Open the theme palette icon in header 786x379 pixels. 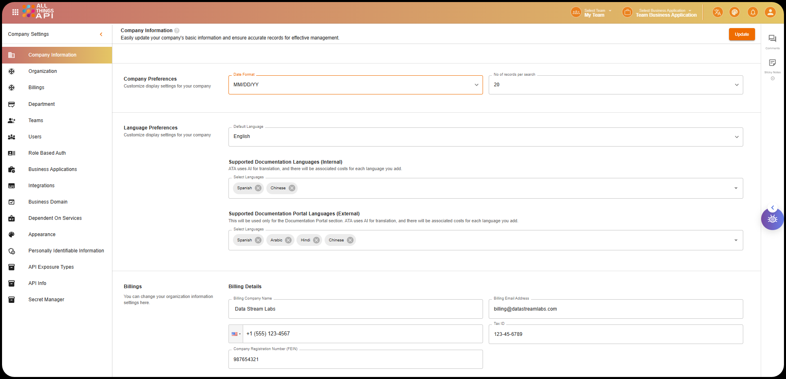tap(734, 12)
